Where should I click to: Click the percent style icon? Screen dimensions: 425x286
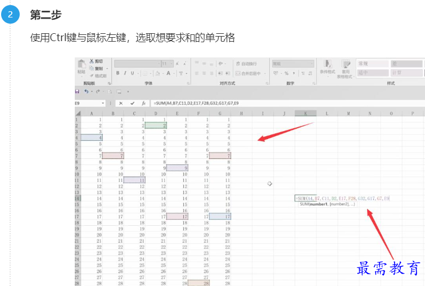[x=287, y=73]
